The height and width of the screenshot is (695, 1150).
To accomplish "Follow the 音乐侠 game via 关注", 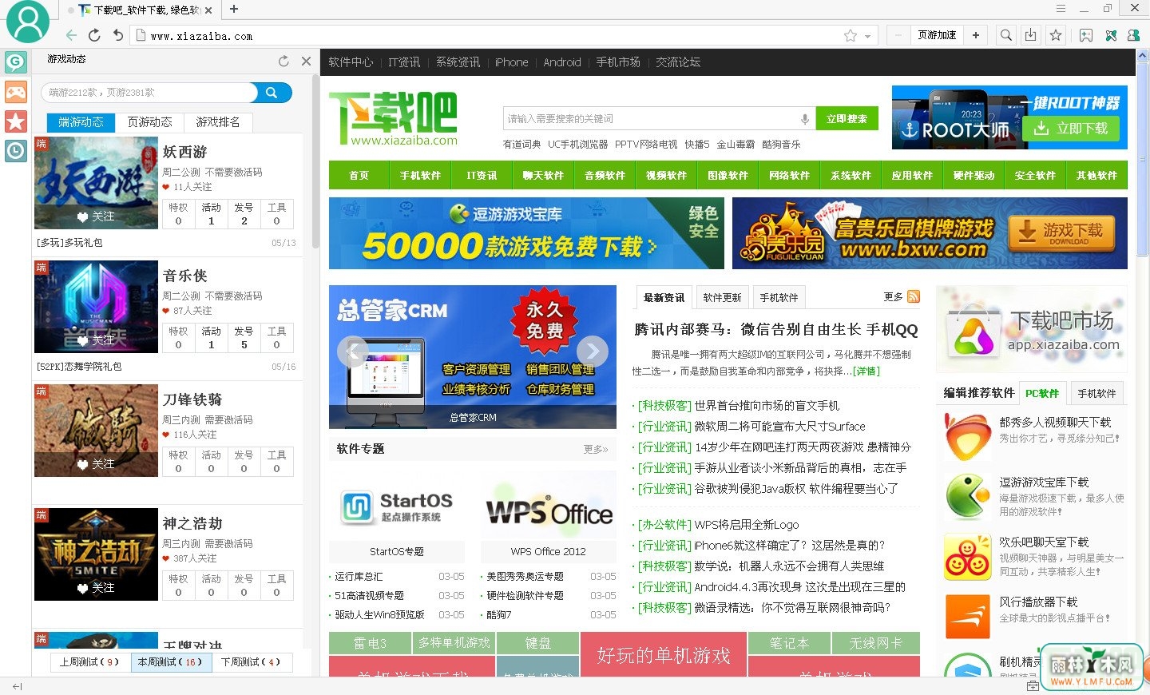I will click(x=96, y=340).
